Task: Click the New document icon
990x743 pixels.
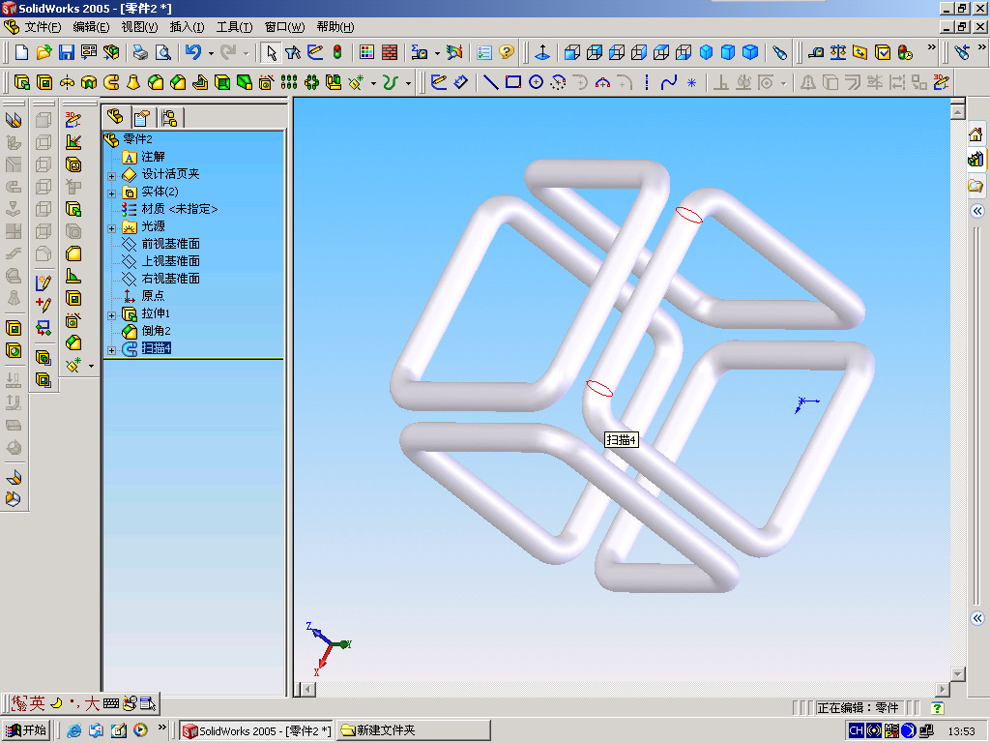Action: (x=21, y=52)
